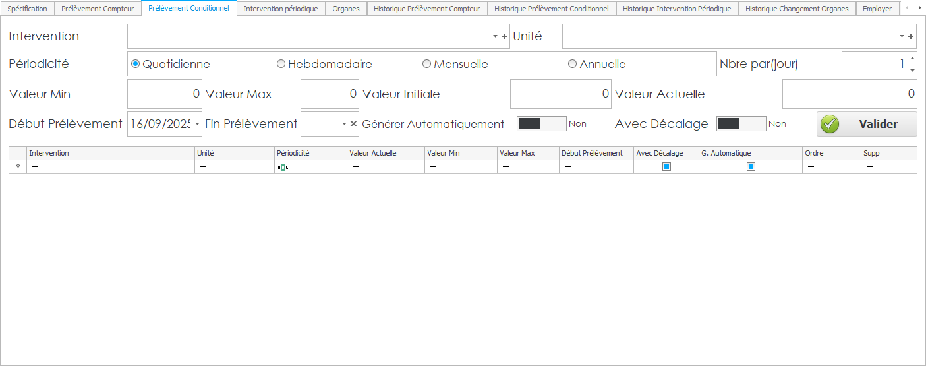
Task: Open the Début Prélèvement date picker
Action: coord(197,124)
